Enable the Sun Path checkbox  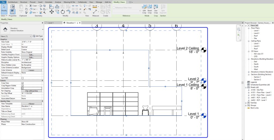pyautogui.click(x=22, y=78)
